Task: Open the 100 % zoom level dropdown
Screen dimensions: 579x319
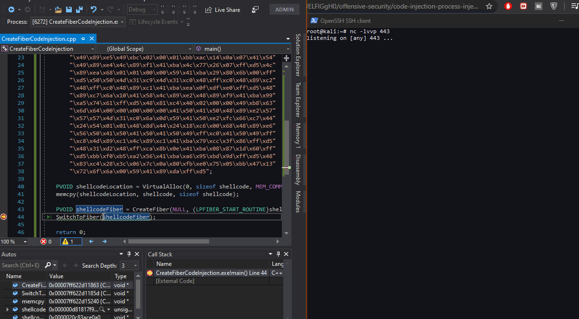Action: coord(14,242)
